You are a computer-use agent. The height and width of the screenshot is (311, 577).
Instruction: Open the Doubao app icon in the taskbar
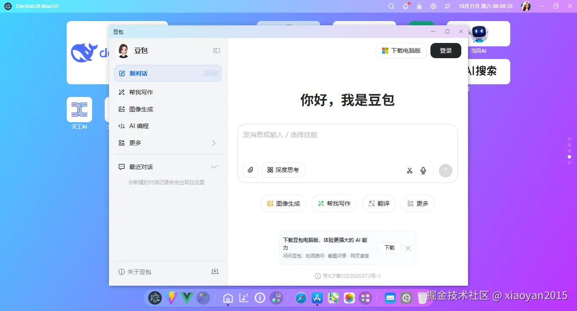pos(155,298)
